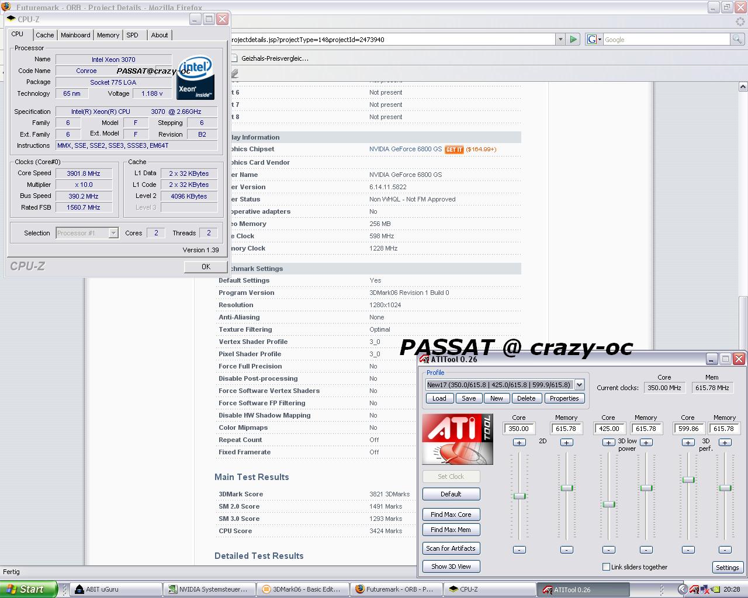Open ABIT uGuru taskbar item
748x598 pixels.
[116, 589]
